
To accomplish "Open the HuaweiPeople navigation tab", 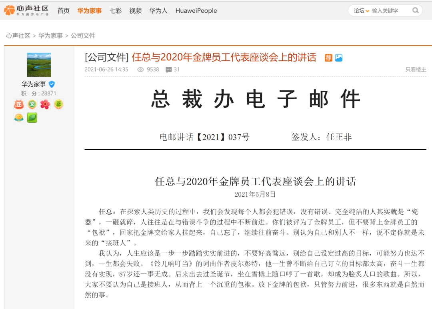I will 196,10.
